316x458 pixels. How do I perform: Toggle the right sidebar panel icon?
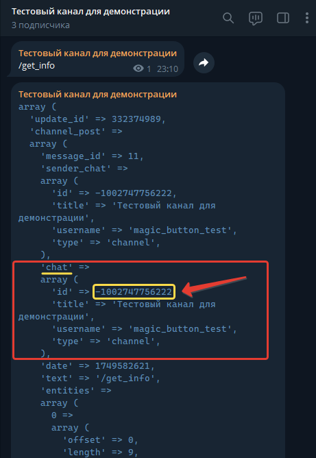(x=283, y=18)
